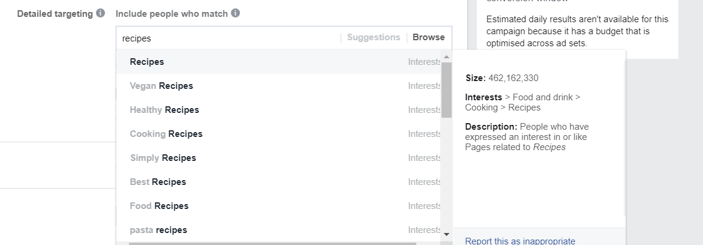The width and height of the screenshot is (703, 245).
Task: Select Simply Recipes interest
Action: [278, 158]
